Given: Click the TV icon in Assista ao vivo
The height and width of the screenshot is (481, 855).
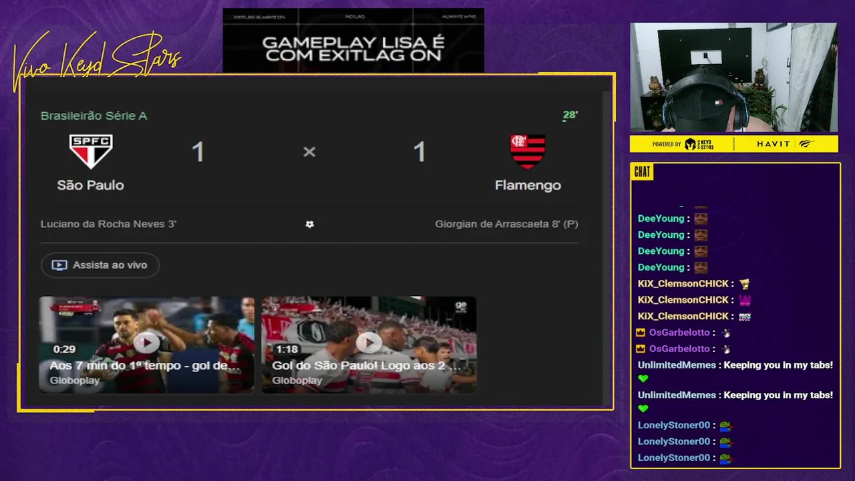Looking at the screenshot, I should pyautogui.click(x=59, y=265).
